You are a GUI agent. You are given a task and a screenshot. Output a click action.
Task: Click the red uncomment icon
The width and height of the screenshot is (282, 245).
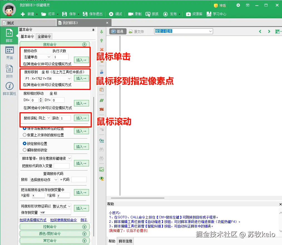[x=102, y=109]
